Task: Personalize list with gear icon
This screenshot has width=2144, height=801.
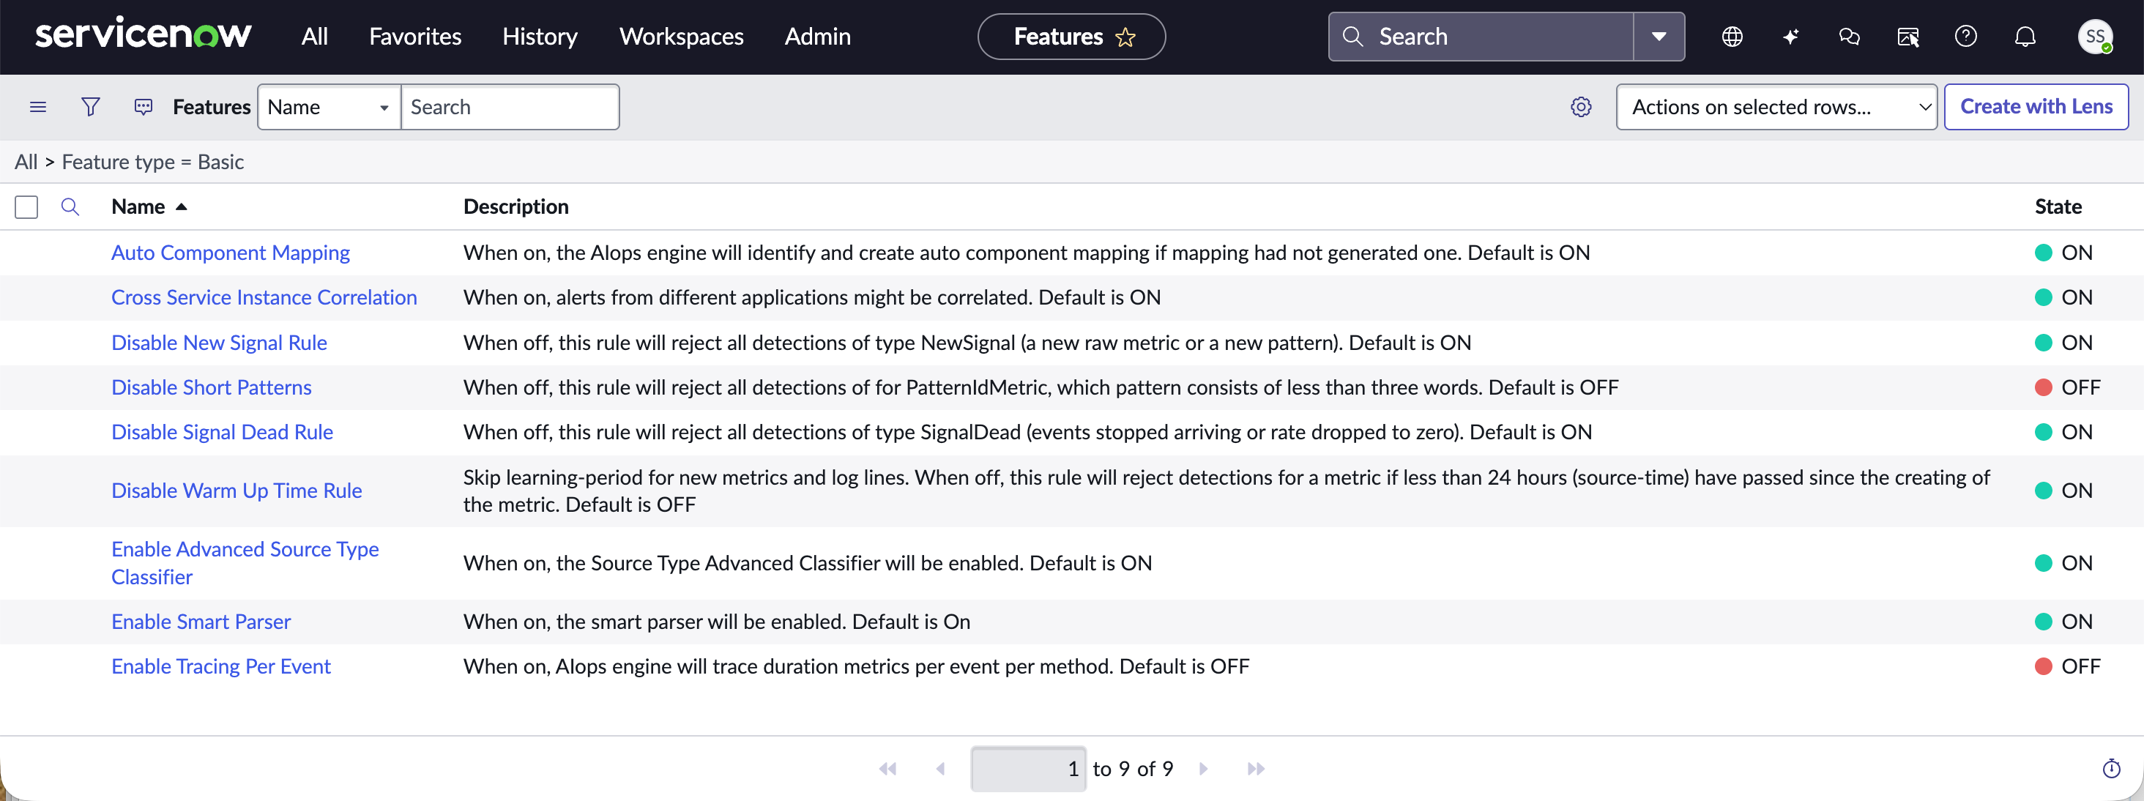Action: point(1580,107)
